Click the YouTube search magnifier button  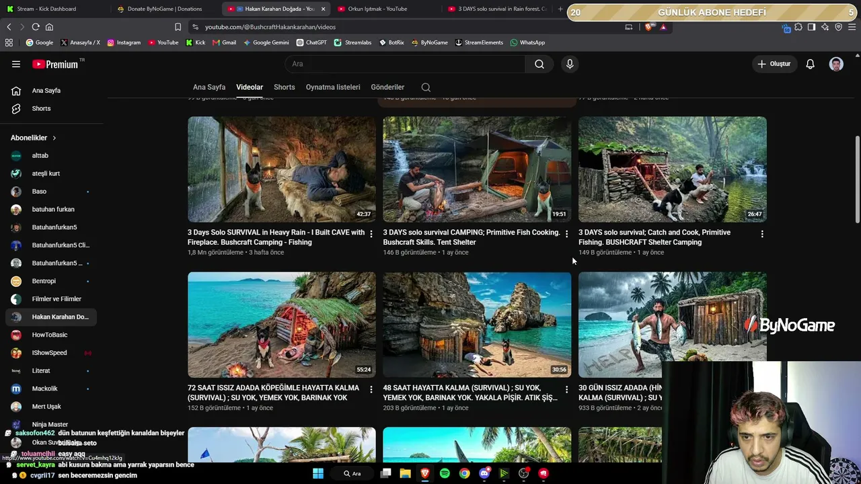539,64
